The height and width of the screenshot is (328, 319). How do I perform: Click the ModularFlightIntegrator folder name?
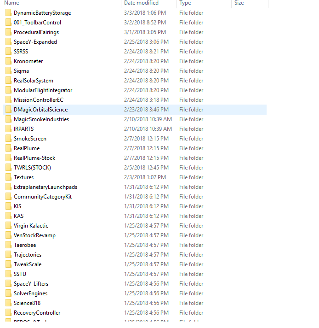point(43,90)
